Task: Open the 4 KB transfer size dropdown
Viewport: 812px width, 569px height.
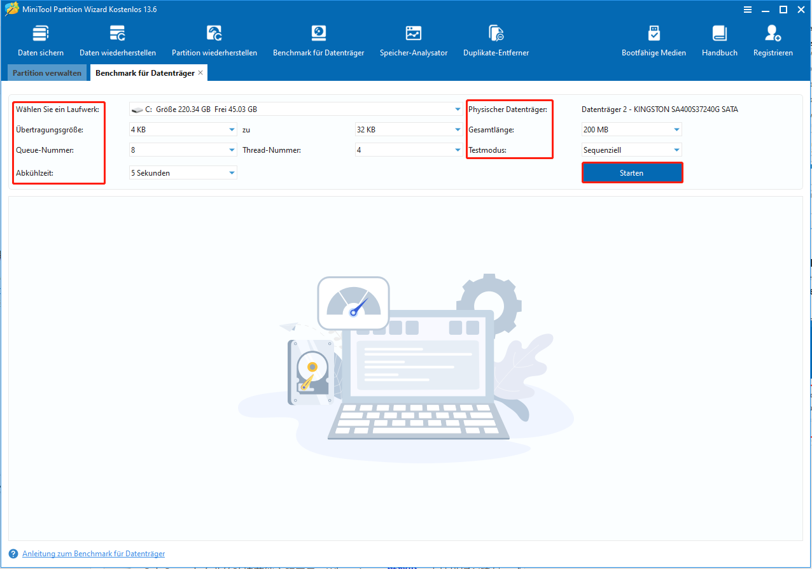Action: click(183, 130)
